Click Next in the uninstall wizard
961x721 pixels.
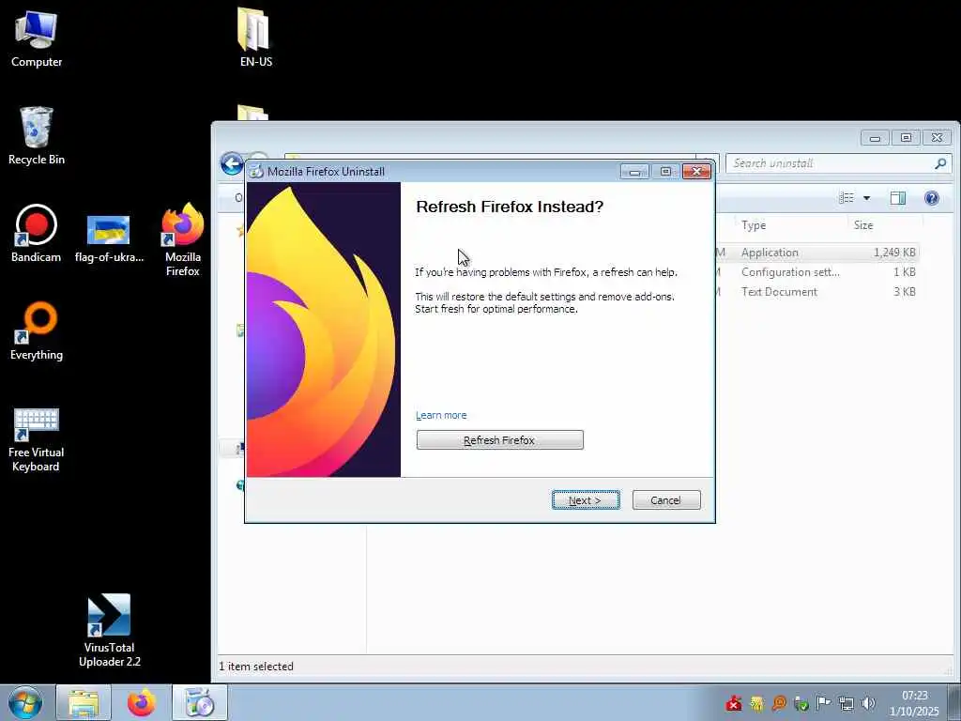pos(586,500)
